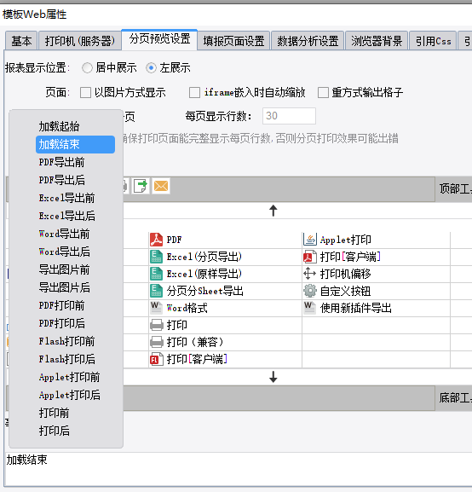Click the 使用新插件导出 Word icon
The image size is (472, 492).
click(x=309, y=308)
